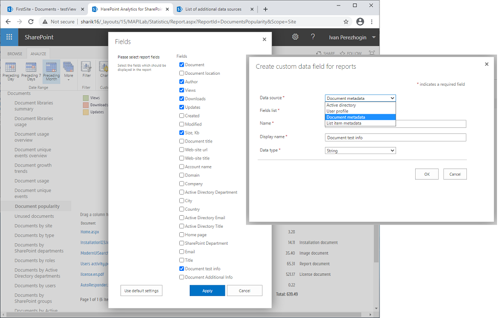Screen dimensions: 502x318
Task: Select Preceding Day date range
Action: click(11, 71)
